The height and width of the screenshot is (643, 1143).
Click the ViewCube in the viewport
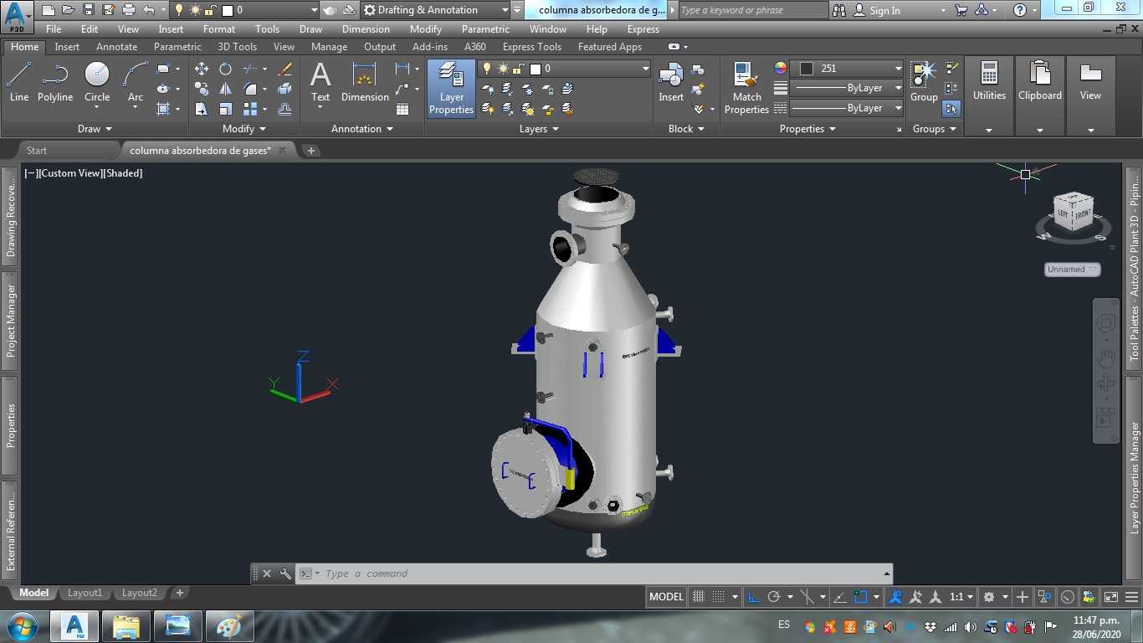[1074, 213]
